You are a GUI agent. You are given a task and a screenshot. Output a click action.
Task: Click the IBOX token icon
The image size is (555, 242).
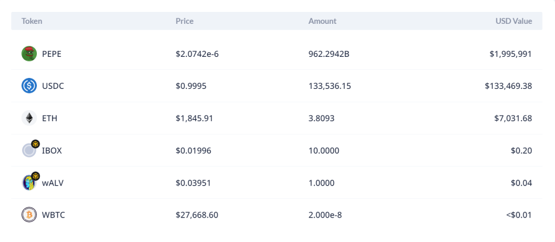click(28, 151)
